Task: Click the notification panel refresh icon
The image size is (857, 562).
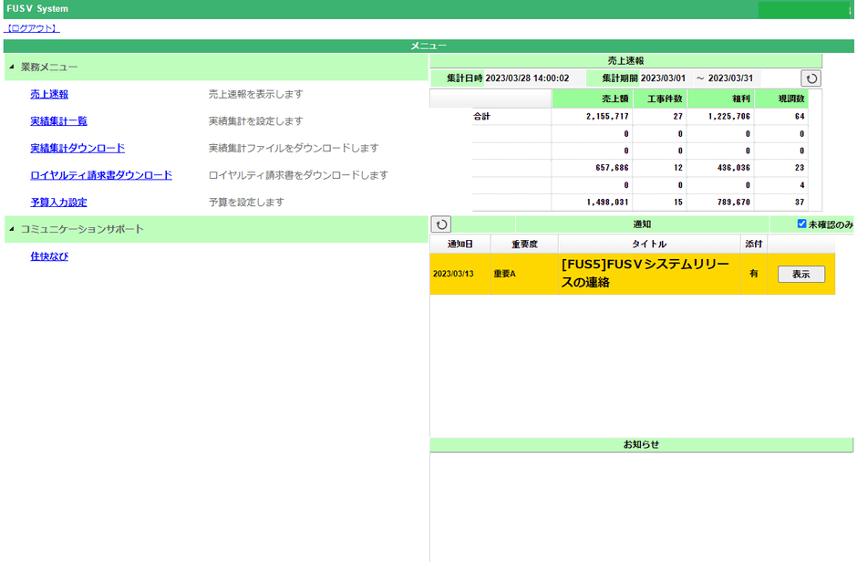Action: coord(441,224)
